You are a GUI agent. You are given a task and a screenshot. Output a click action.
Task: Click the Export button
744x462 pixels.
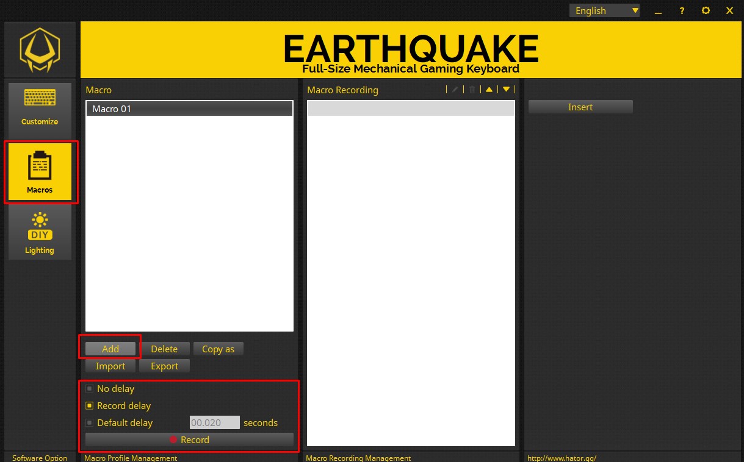click(x=164, y=366)
